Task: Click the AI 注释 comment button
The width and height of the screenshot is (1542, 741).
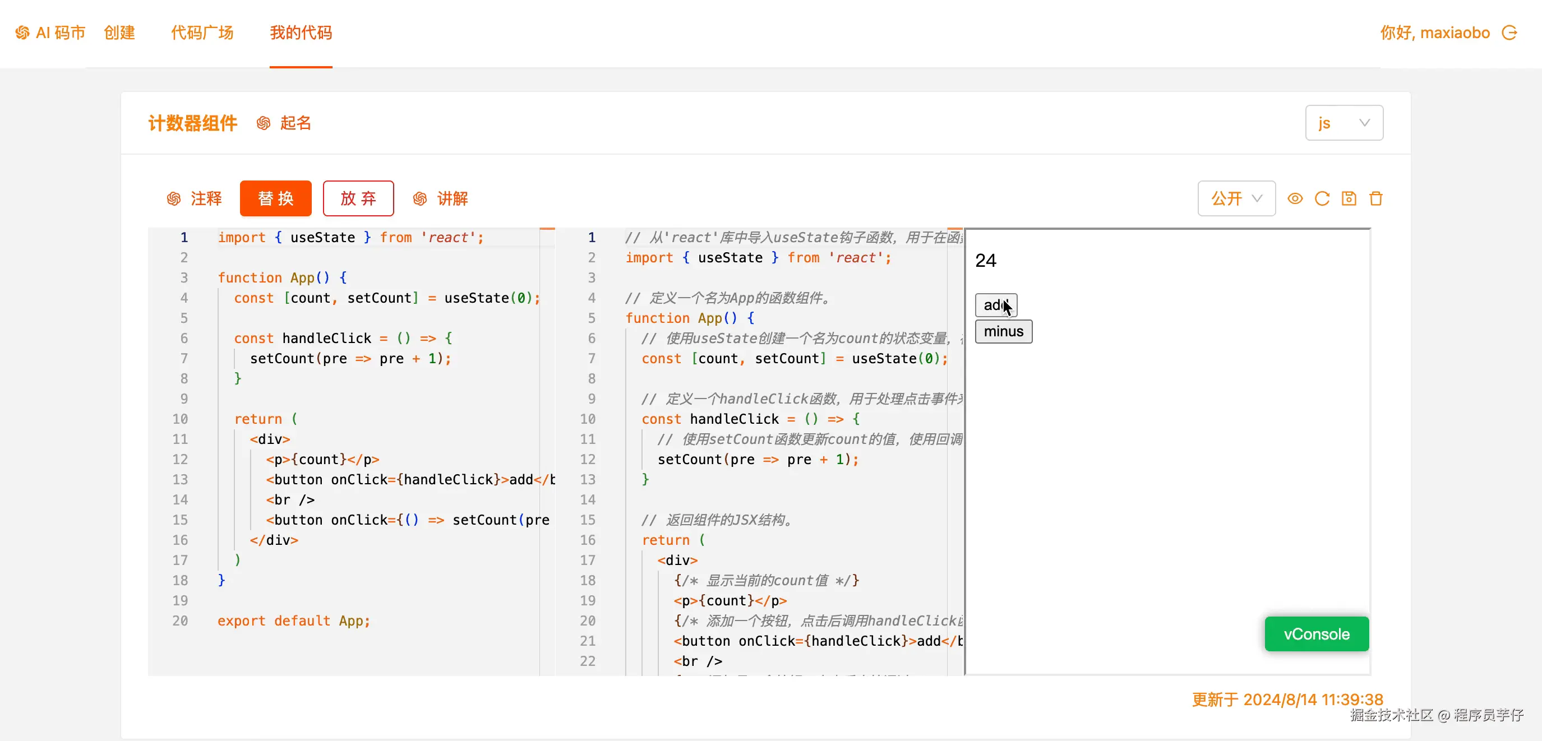Action: [195, 198]
